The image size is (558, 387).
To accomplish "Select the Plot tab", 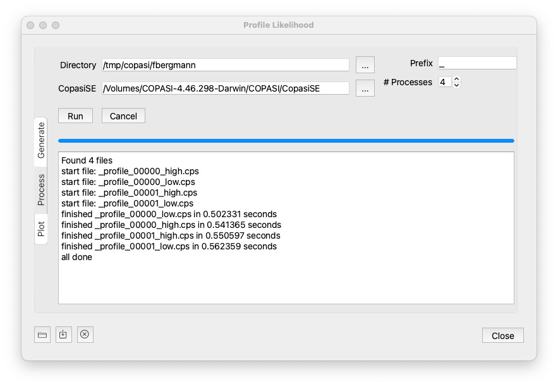I will tap(41, 229).
